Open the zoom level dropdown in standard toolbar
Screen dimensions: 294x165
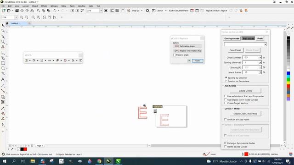(x=101, y=11)
